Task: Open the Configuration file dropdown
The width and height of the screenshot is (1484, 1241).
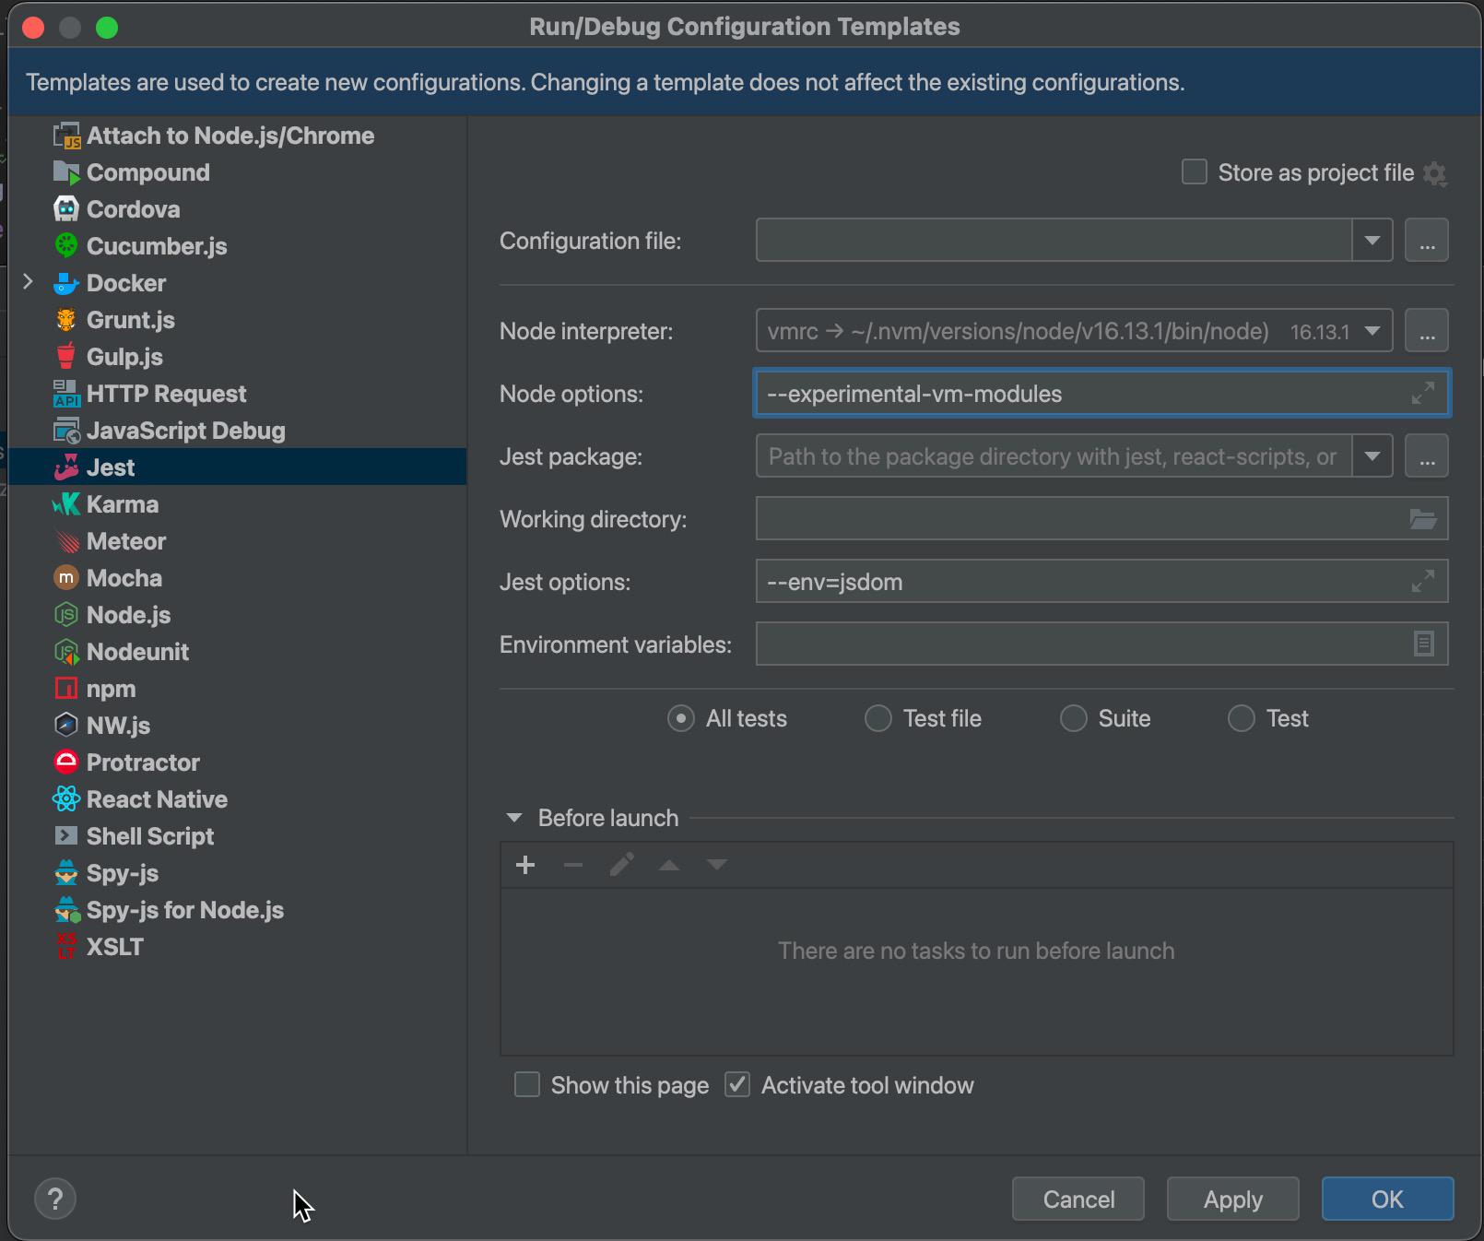Action: (1372, 241)
